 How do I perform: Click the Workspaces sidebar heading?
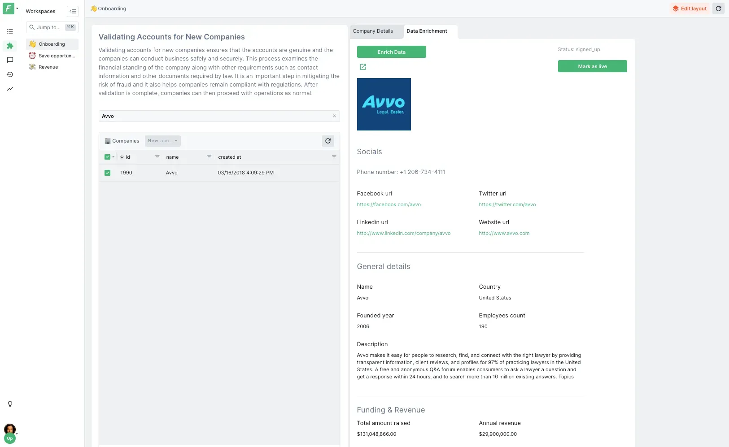tap(40, 11)
